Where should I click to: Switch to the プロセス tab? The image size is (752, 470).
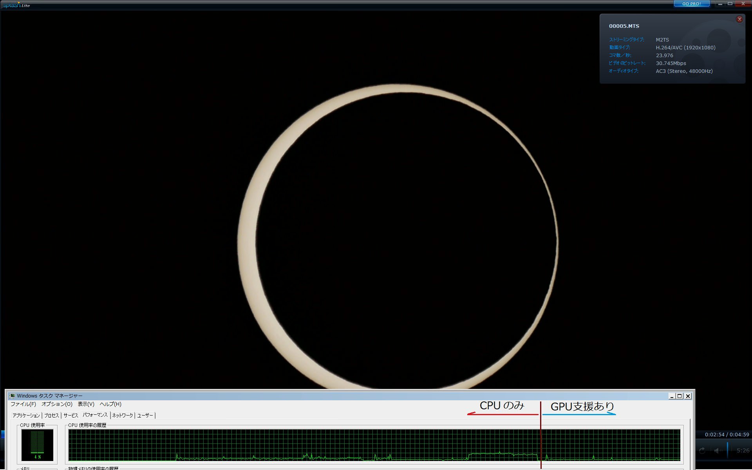point(51,416)
